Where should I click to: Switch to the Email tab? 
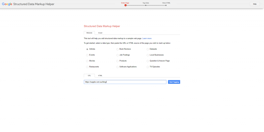(x=100, y=33)
